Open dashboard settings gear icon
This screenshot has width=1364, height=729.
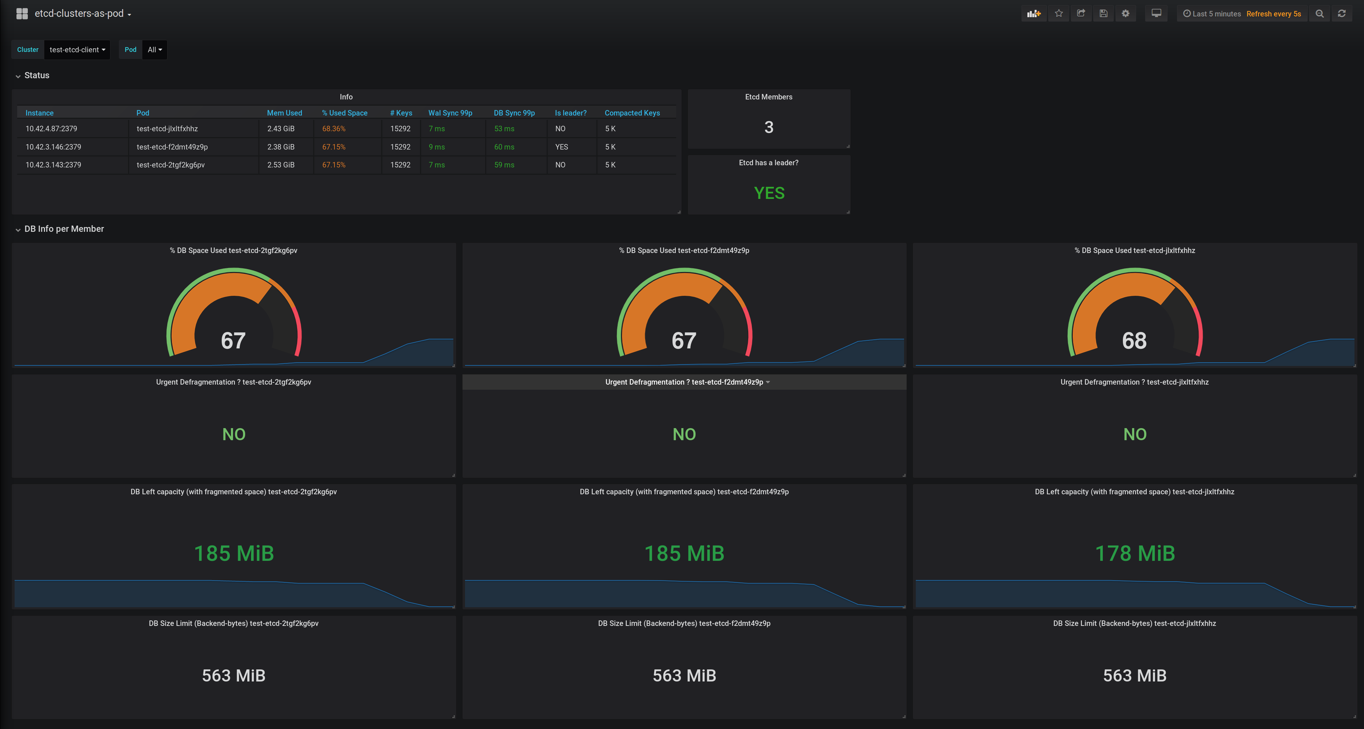pyautogui.click(x=1125, y=14)
